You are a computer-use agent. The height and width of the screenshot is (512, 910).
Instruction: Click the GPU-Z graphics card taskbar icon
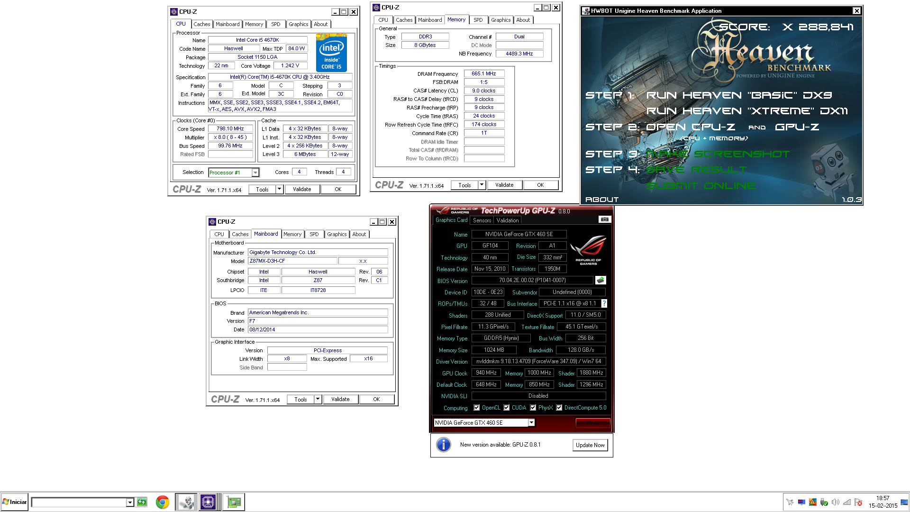(x=234, y=502)
